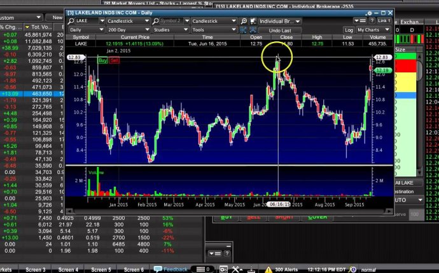Click the speech bubble Feedback icon
Viewport: 439px width, 273px height.
coord(158,269)
